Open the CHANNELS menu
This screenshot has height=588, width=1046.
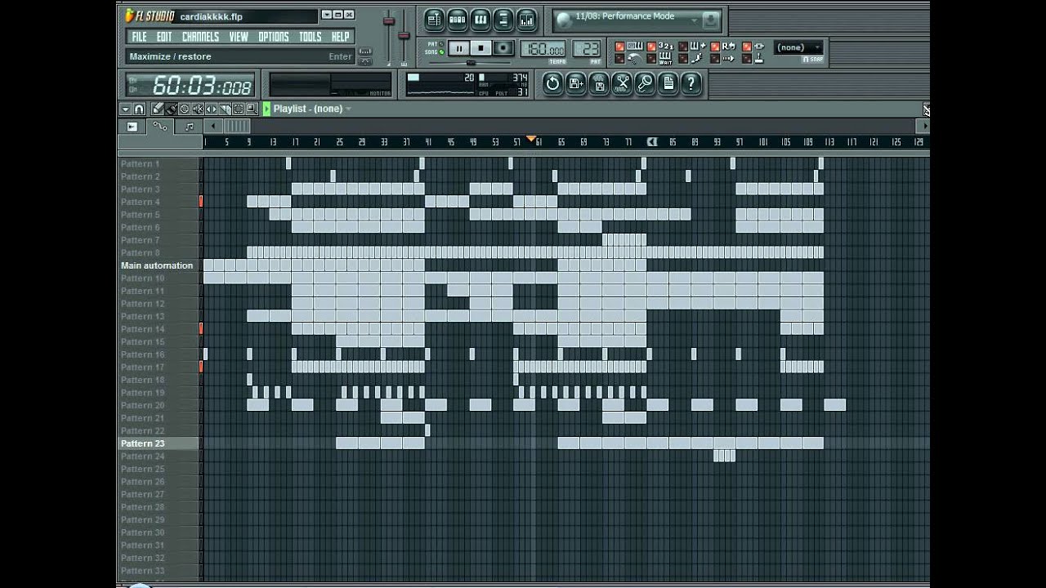point(200,37)
